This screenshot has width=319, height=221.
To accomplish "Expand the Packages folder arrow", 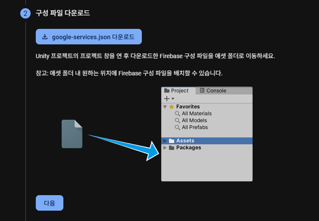I will pyautogui.click(x=165, y=148).
